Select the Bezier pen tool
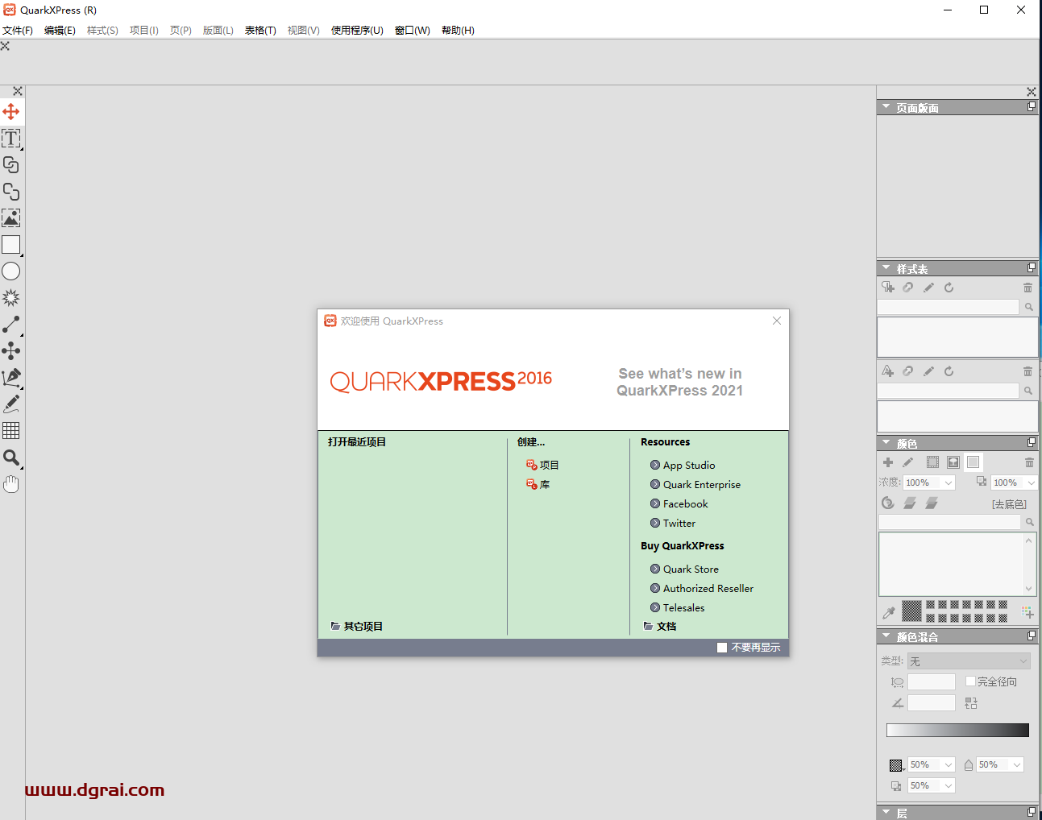The height and width of the screenshot is (820, 1042). pos(11,378)
